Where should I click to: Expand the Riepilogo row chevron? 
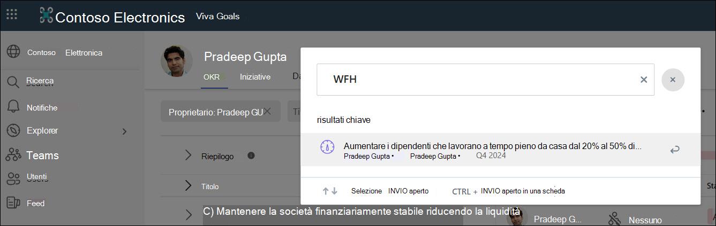(x=188, y=155)
